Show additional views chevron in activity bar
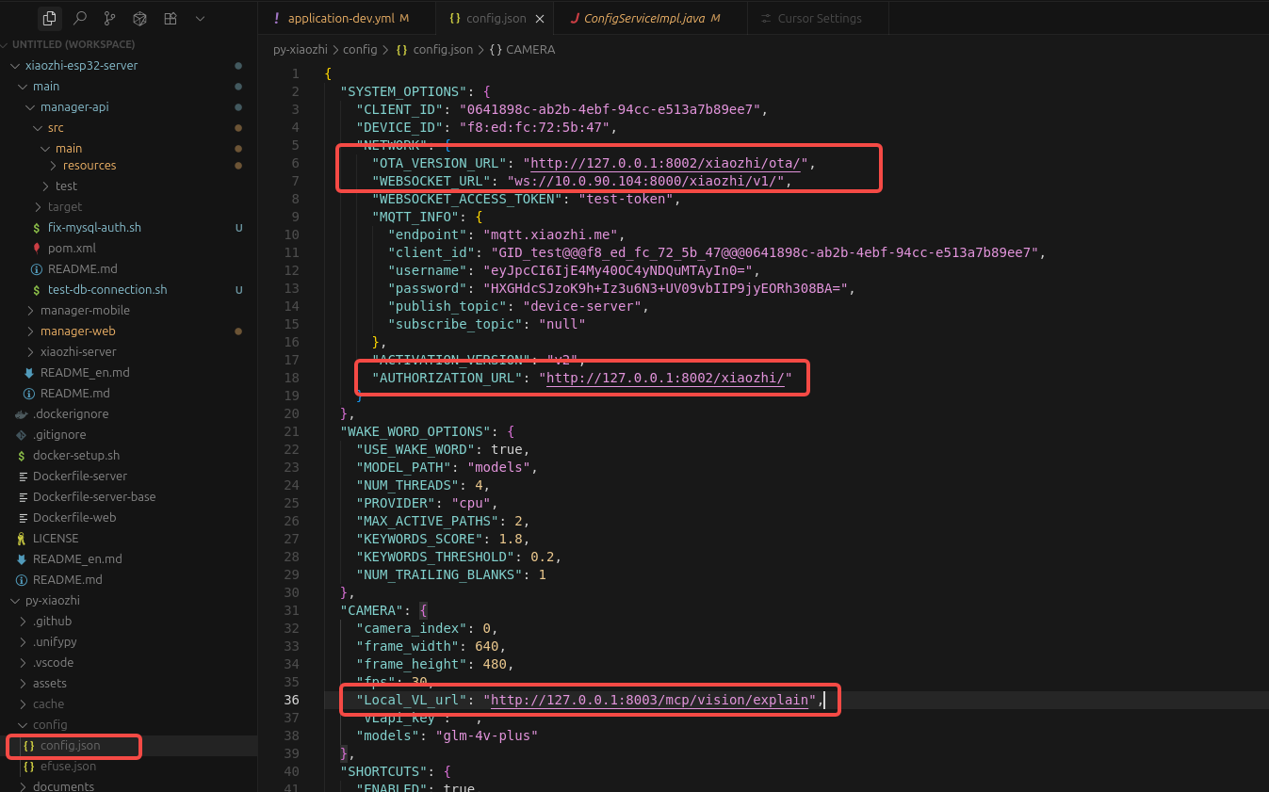The height and width of the screenshot is (792, 1269). point(200,18)
